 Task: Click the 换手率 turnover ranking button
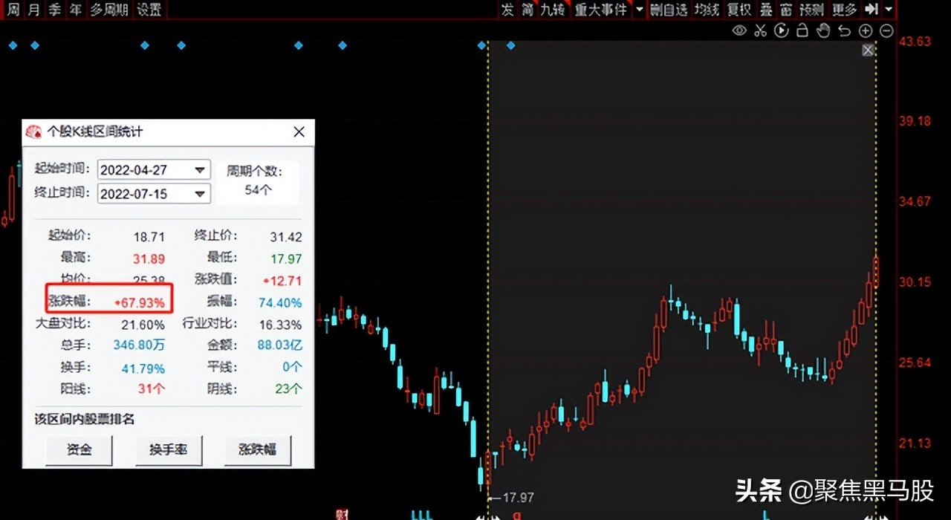(169, 450)
